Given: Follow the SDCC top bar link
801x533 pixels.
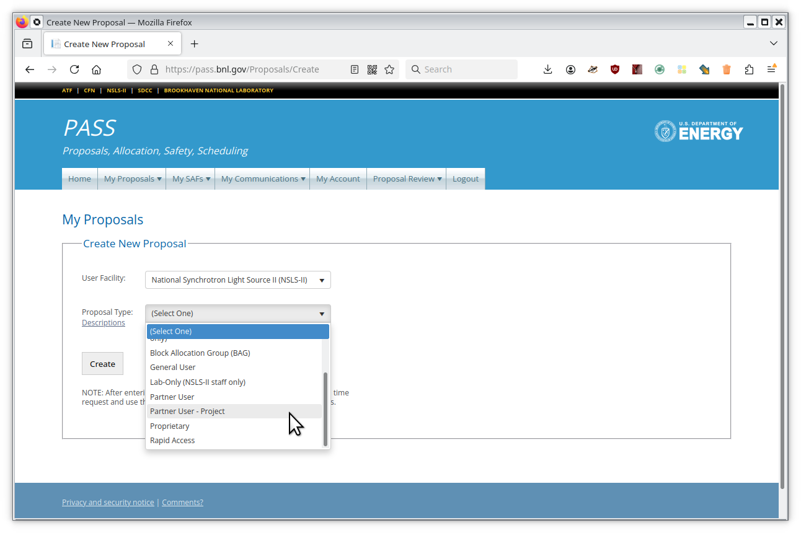Looking at the screenshot, I should point(145,90).
